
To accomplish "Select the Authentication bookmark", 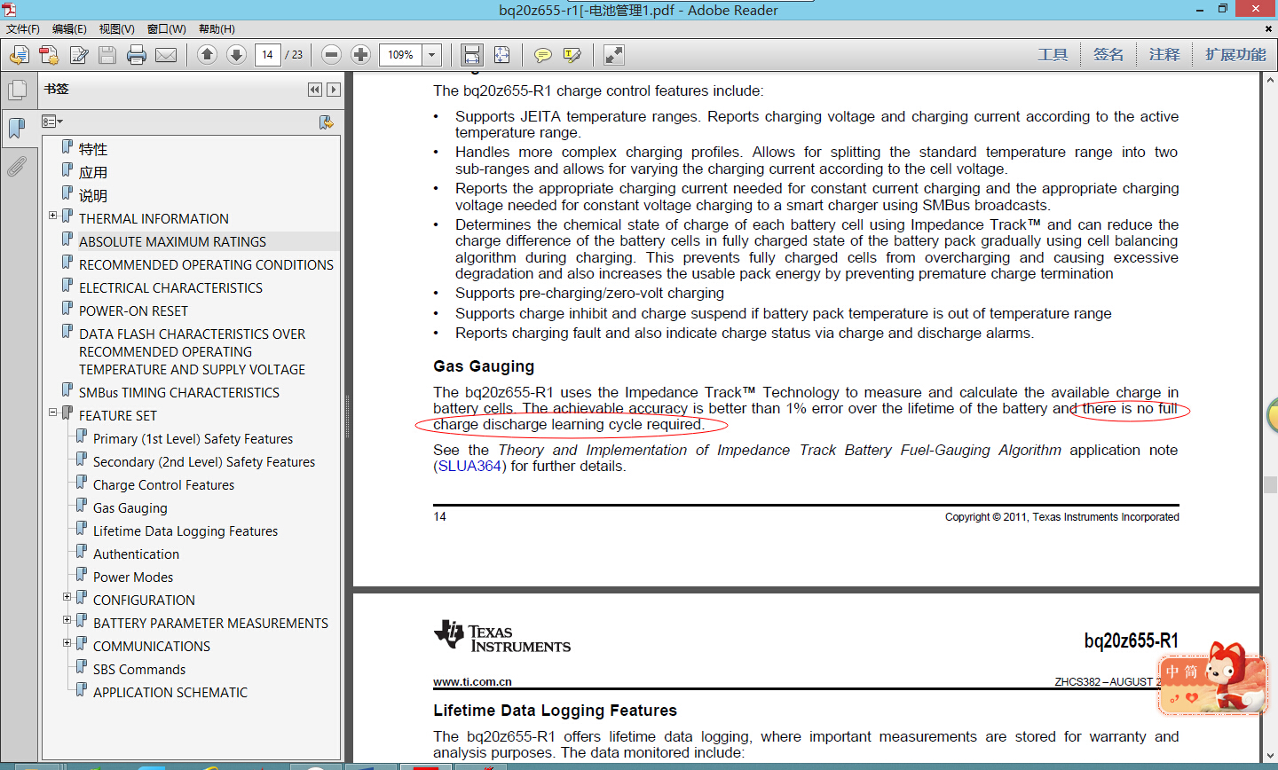I will pyautogui.click(x=136, y=554).
